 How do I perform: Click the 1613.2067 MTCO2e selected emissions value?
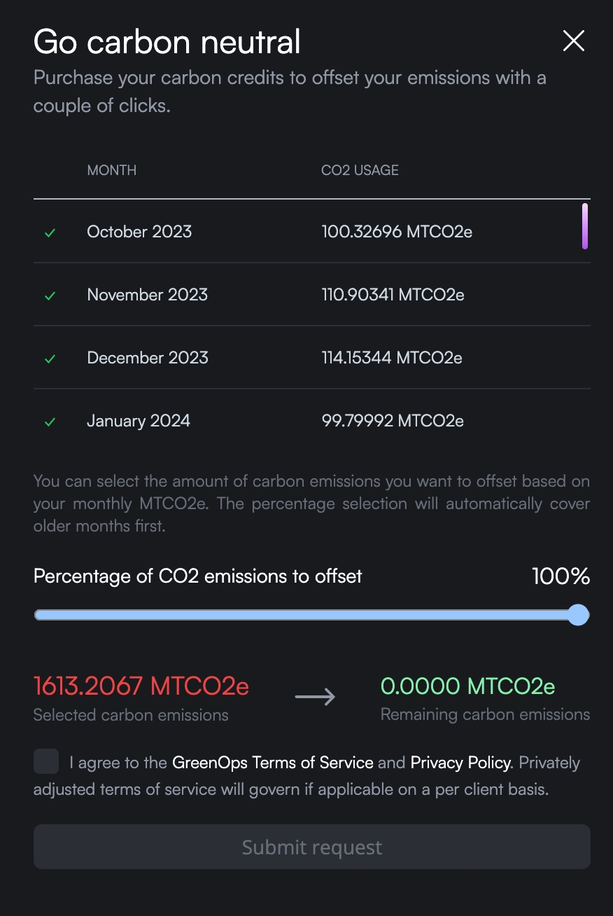(x=141, y=686)
